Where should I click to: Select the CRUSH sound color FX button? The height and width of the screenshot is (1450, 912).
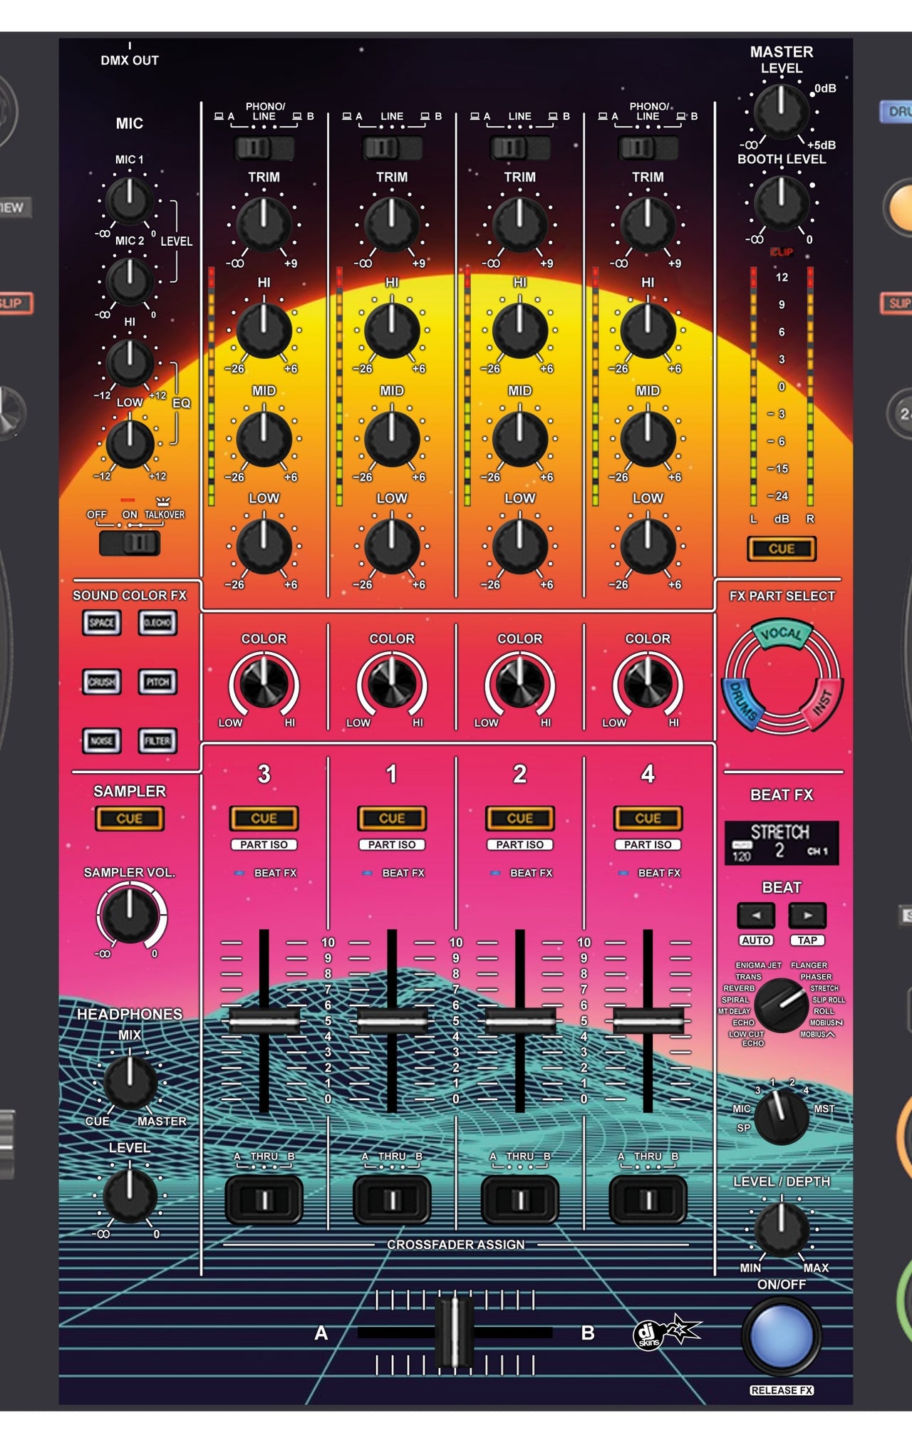point(101,682)
